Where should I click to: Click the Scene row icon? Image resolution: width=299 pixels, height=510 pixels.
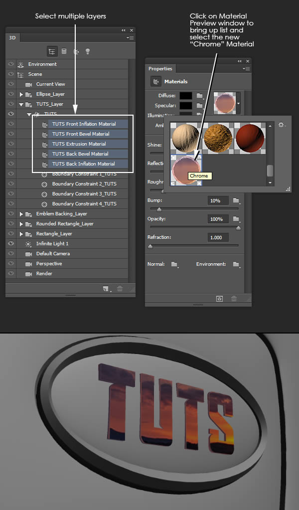[x=21, y=74]
